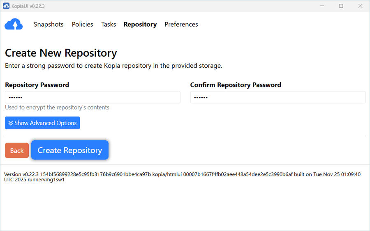
Task: Focus the Repository Password field
Action: pos(92,97)
